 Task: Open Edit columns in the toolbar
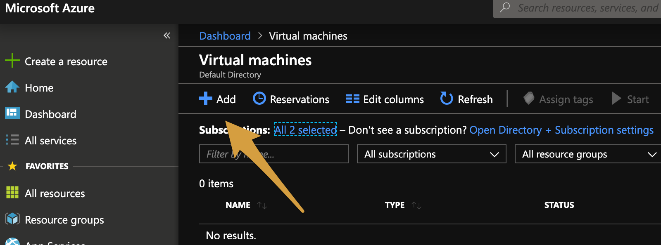(385, 99)
